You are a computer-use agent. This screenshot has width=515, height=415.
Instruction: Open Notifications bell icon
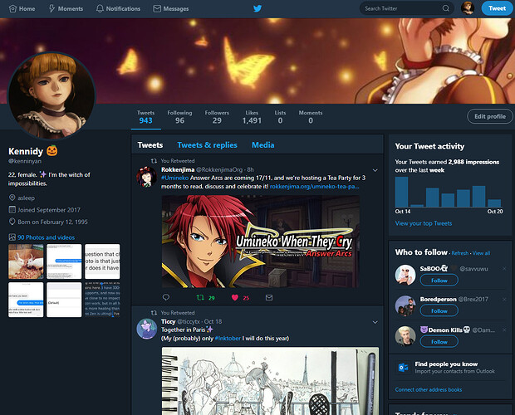click(100, 8)
